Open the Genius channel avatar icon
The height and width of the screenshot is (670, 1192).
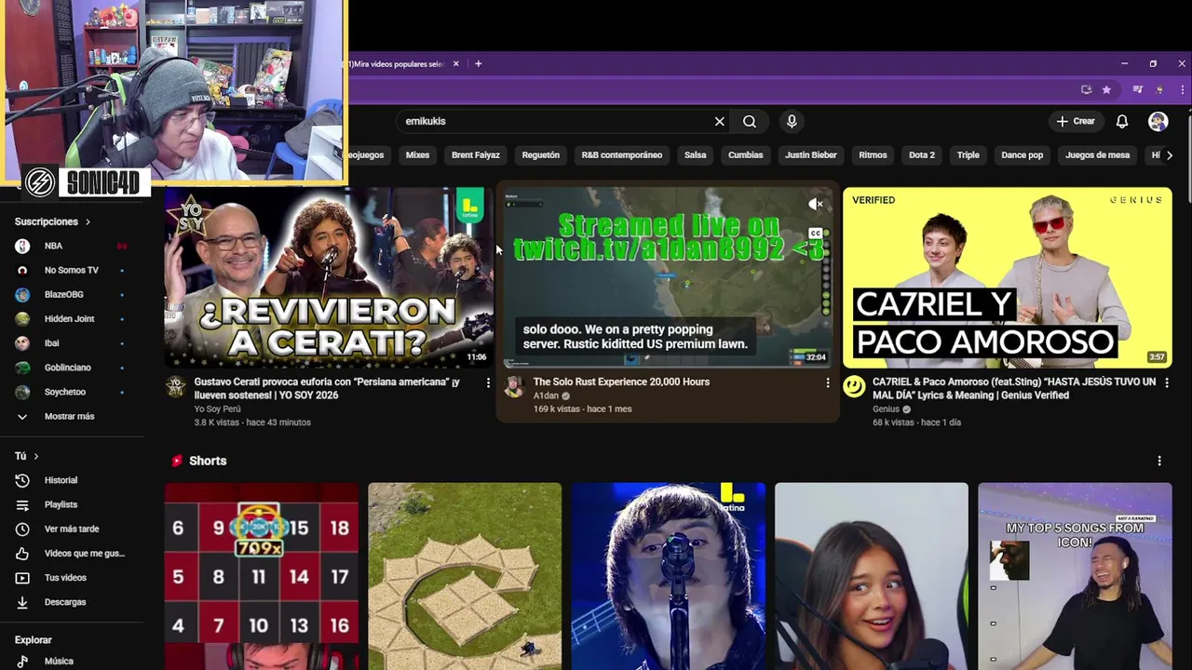coord(854,386)
